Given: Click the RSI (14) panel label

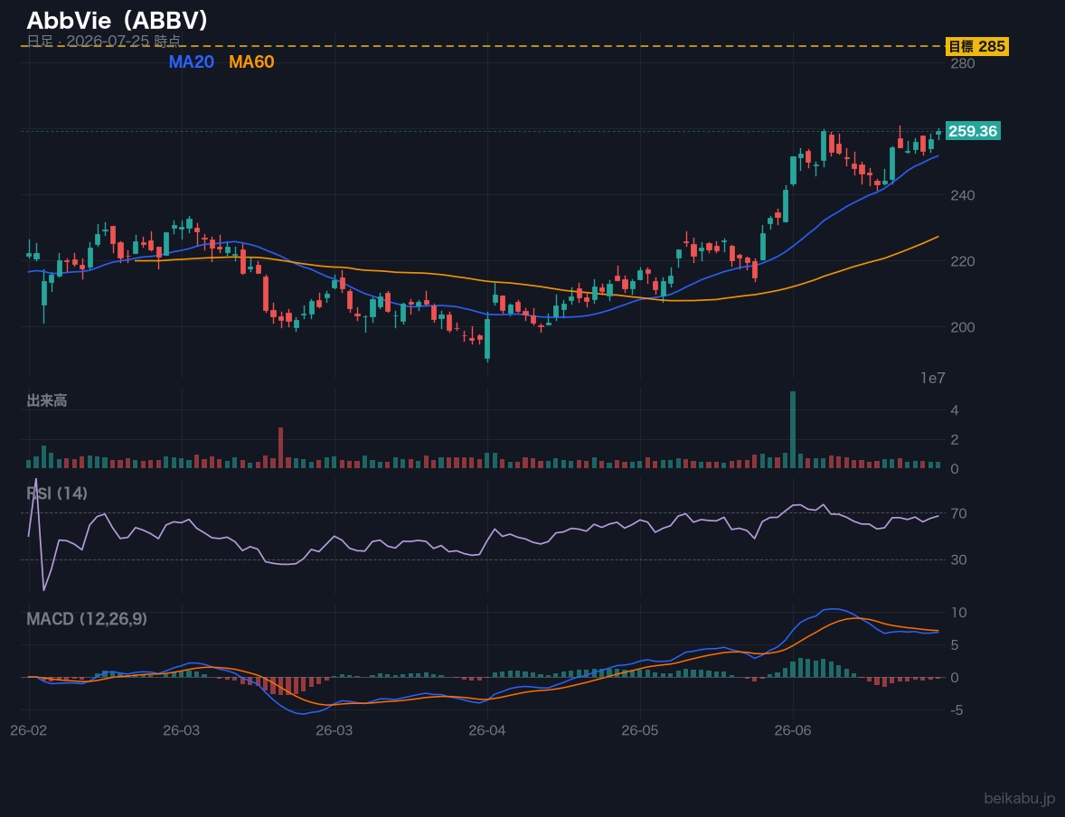Looking at the screenshot, I should [57, 493].
